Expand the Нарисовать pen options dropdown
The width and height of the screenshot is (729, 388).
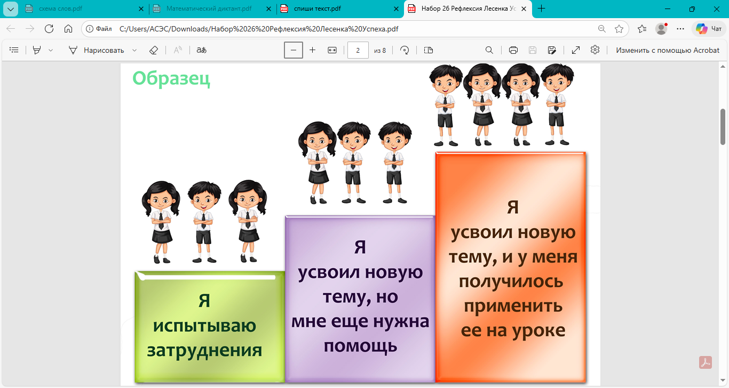(134, 50)
